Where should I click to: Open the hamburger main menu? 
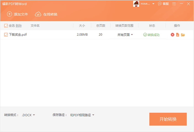pyautogui.click(x=174, y=4)
